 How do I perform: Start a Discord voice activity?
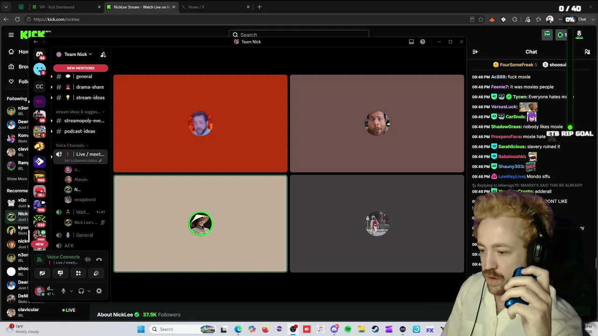click(x=78, y=273)
